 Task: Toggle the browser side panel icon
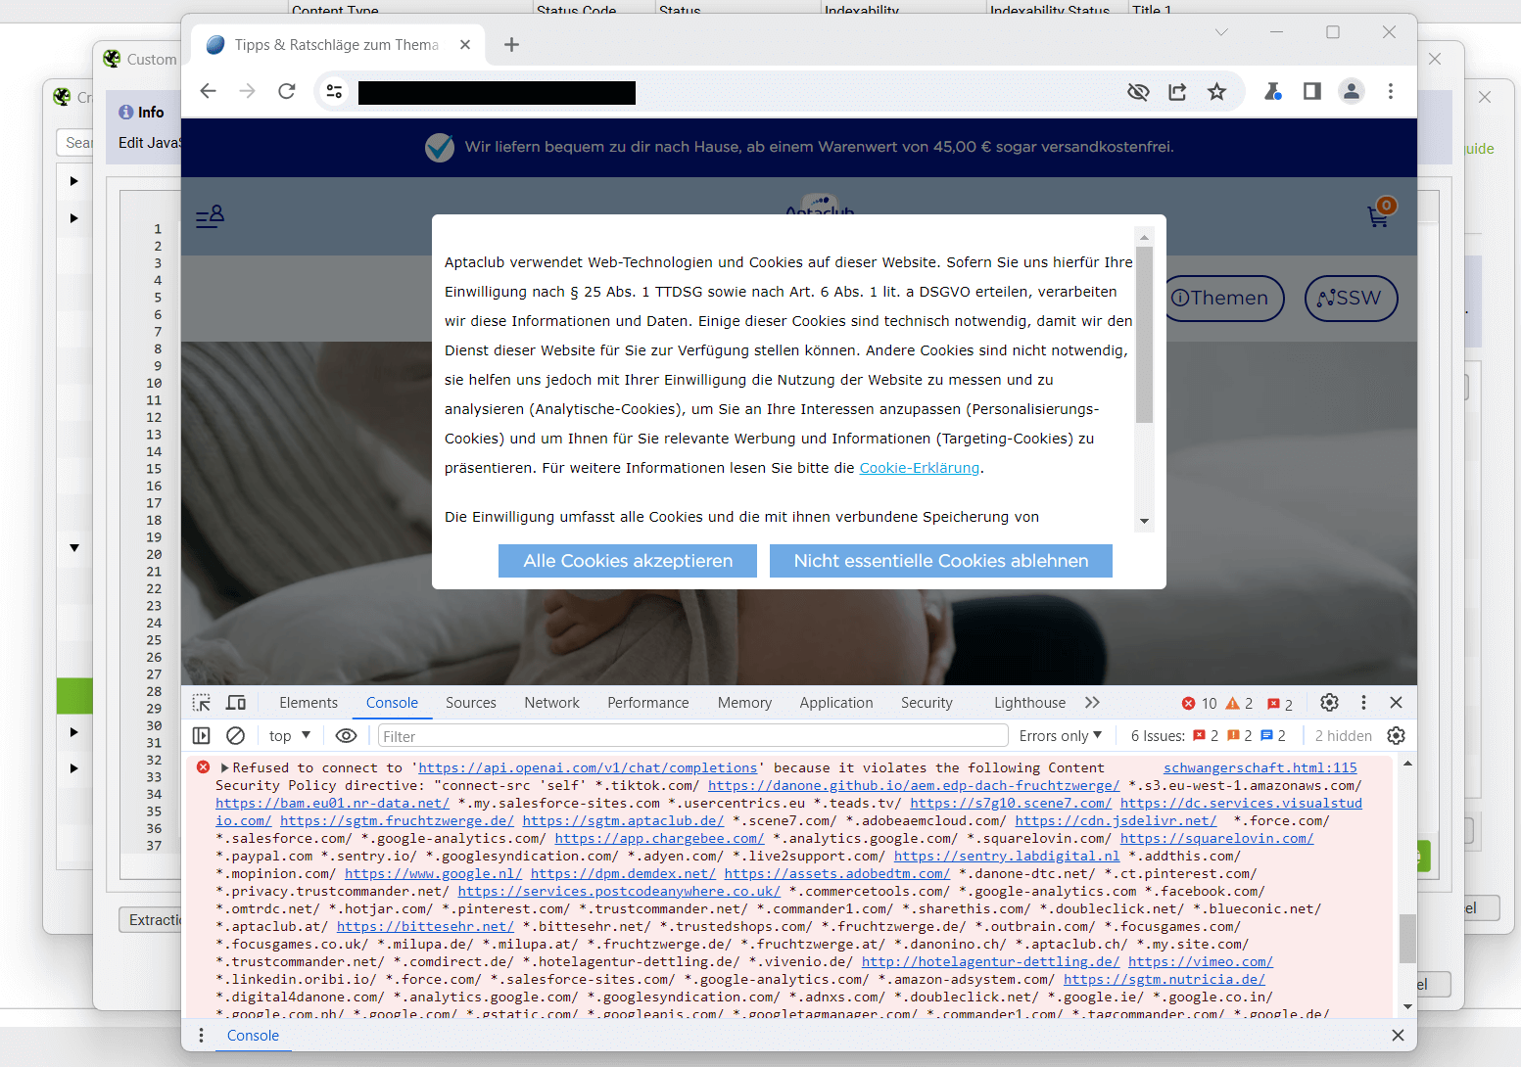click(x=1312, y=91)
